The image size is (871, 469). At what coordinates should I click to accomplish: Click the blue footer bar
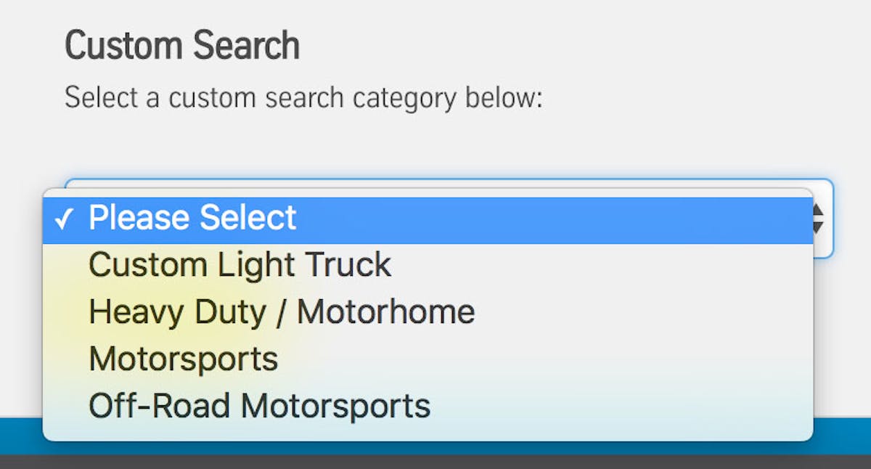tap(842, 436)
